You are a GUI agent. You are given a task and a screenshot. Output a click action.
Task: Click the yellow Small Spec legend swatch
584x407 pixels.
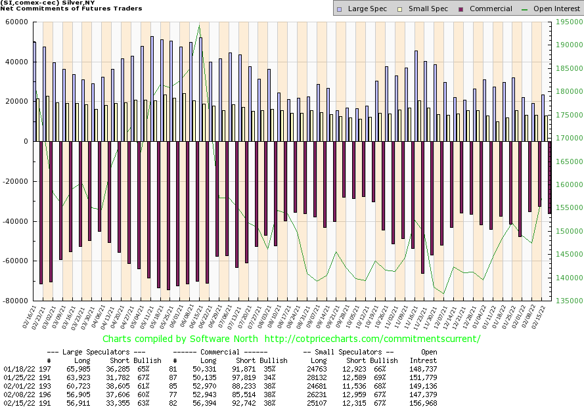pyautogui.click(x=393, y=9)
